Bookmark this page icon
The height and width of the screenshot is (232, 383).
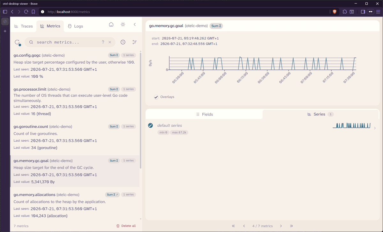pyautogui.click(x=33, y=12)
